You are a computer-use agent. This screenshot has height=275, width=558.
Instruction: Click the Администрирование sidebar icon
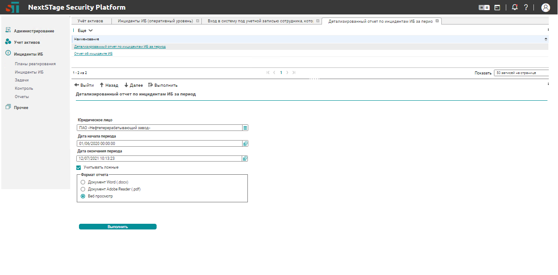click(8, 30)
